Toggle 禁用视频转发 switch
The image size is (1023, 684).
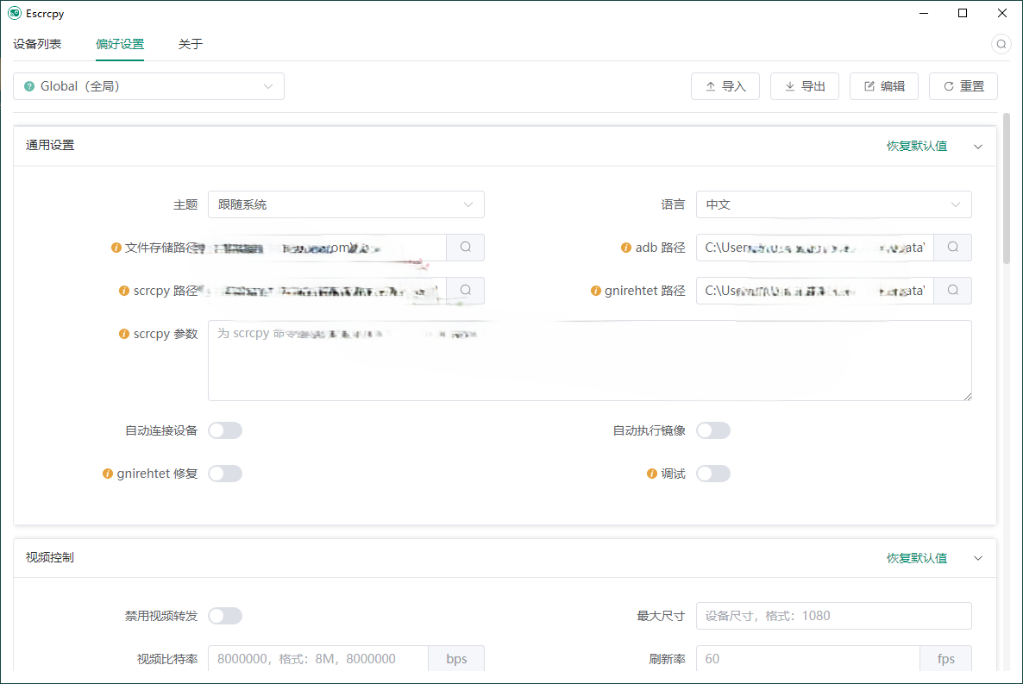click(x=225, y=616)
